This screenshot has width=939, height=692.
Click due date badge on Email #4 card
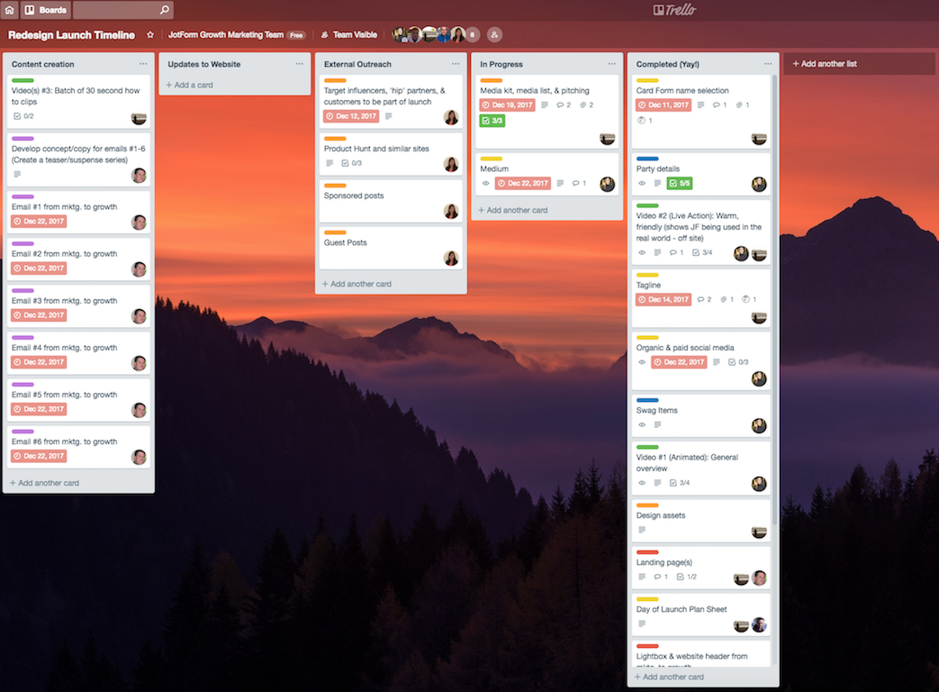coord(39,362)
